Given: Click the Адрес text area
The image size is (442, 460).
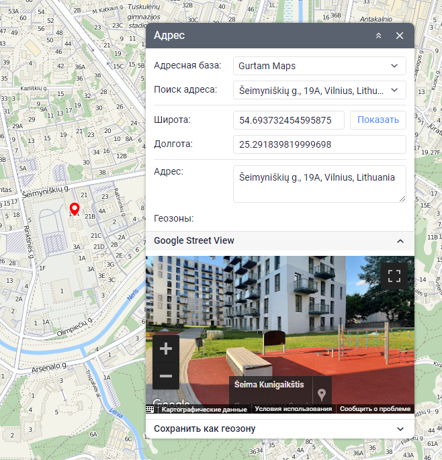Looking at the screenshot, I should point(319,184).
